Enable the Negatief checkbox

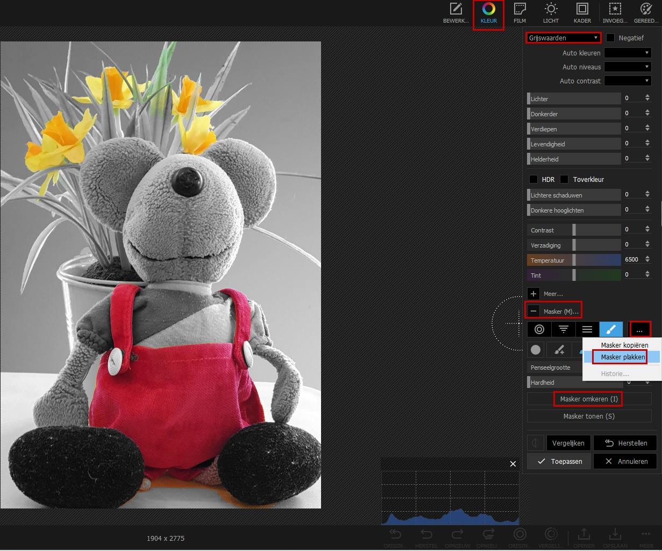(610, 38)
